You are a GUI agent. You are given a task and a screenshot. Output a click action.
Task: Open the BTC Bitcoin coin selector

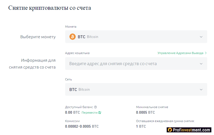pos(131,37)
